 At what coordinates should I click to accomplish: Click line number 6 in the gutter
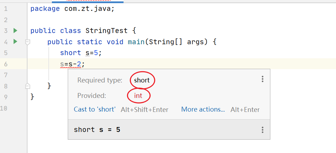pyautogui.click(x=5, y=64)
